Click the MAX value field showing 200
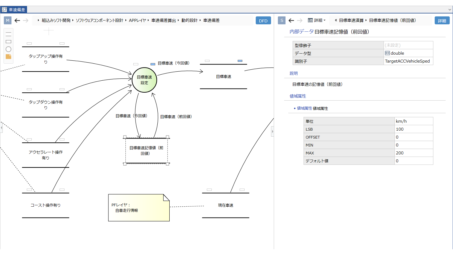The width and height of the screenshot is (453, 255). 413,153
